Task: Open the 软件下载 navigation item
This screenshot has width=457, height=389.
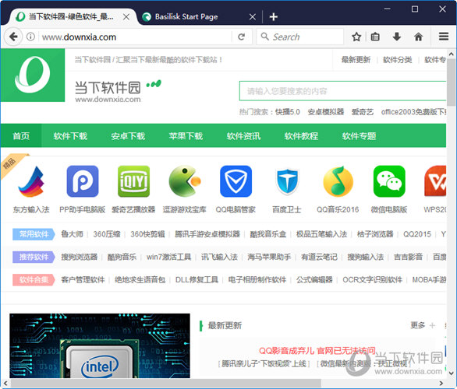Action: click(70, 136)
